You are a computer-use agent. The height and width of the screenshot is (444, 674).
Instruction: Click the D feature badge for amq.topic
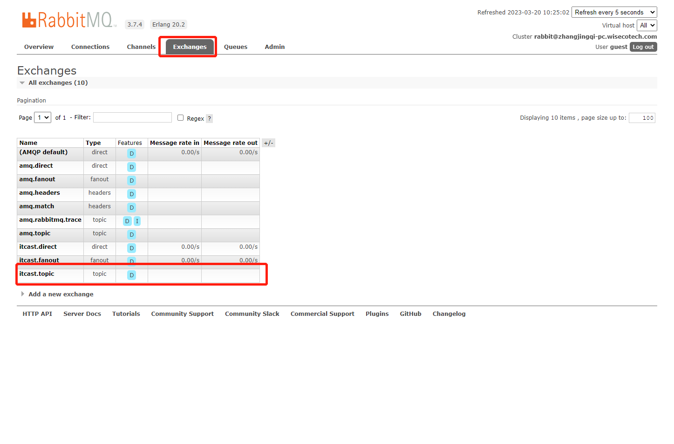tap(132, 234)
